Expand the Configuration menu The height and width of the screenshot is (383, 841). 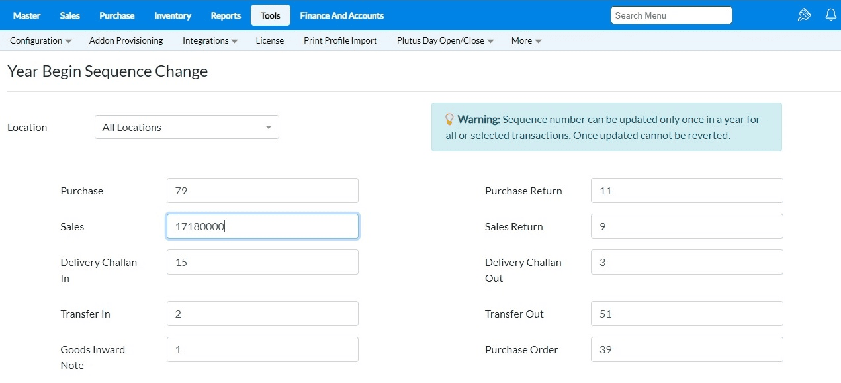pos(40,40)
